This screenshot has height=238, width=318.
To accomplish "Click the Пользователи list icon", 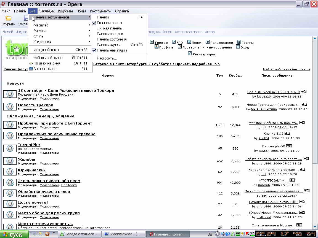I will tap(208, 42).
